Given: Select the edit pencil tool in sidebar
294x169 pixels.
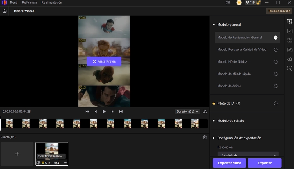Looking at the screenshot, I should coord(290,50).
